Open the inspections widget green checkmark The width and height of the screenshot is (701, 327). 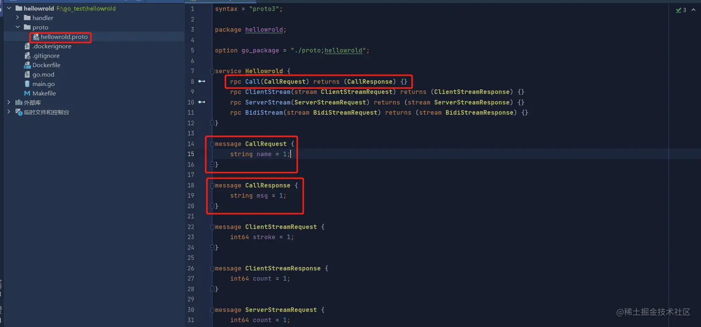point(679,10)
